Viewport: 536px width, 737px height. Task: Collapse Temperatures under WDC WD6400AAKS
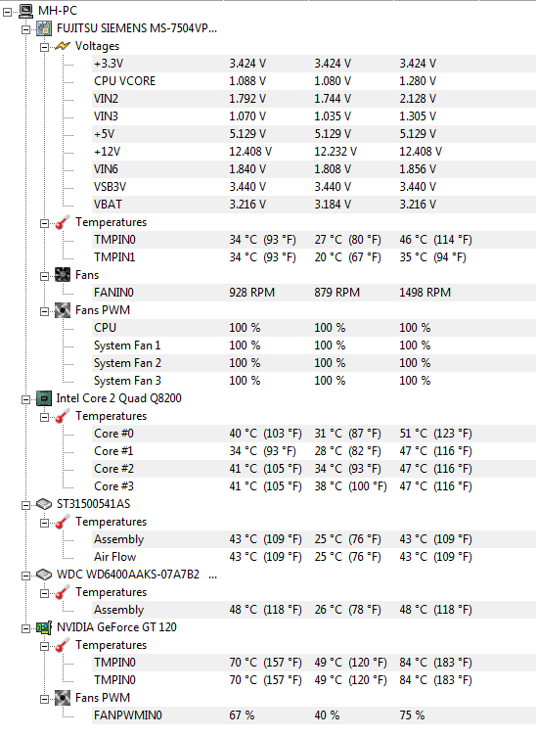45,593
